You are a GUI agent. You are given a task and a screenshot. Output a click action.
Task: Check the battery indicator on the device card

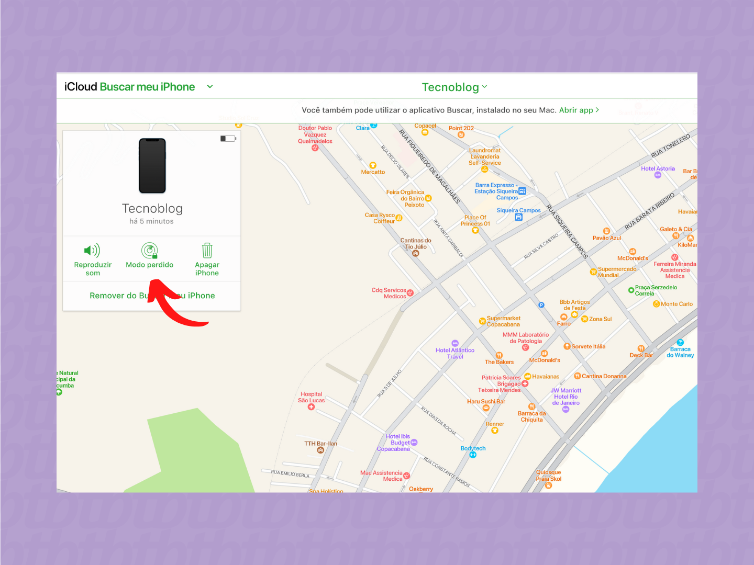tap(228, 138)
